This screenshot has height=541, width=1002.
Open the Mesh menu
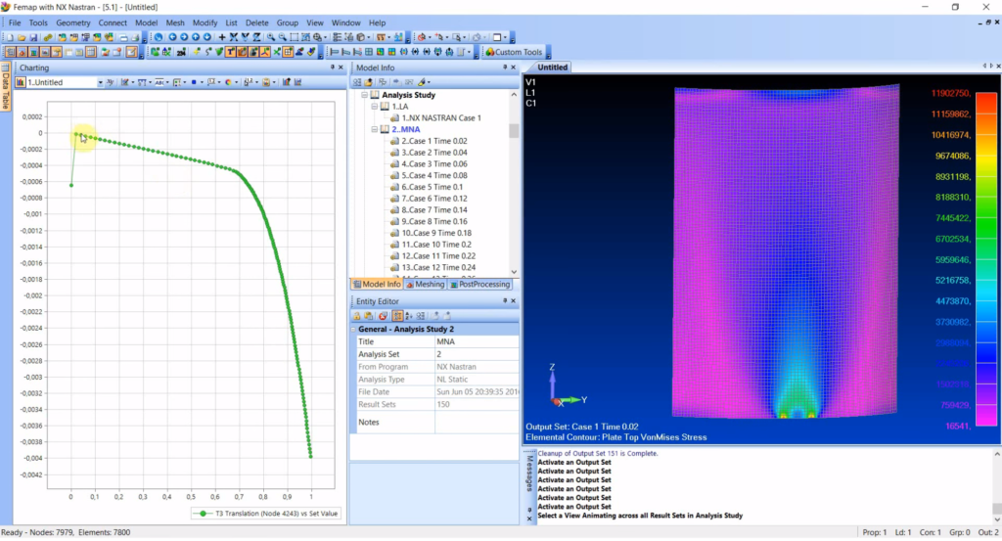point(174,23)
